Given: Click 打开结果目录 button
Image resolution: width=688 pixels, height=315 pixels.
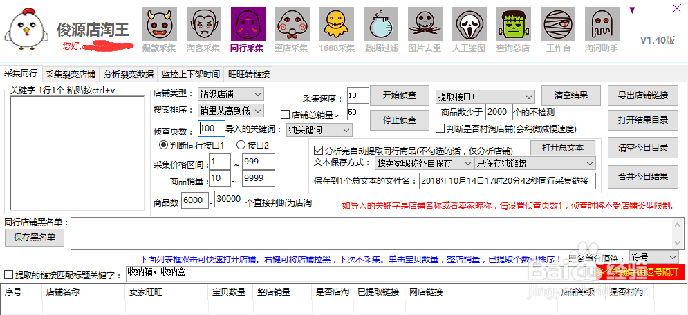Looking at the screenshot, I should coord(643,120).
